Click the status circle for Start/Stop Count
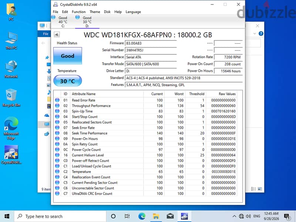296x222 pixels. [x=57, y=117]
